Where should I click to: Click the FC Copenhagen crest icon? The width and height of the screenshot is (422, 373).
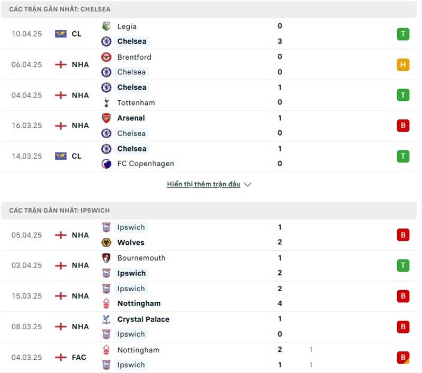(x=106, y=164)
